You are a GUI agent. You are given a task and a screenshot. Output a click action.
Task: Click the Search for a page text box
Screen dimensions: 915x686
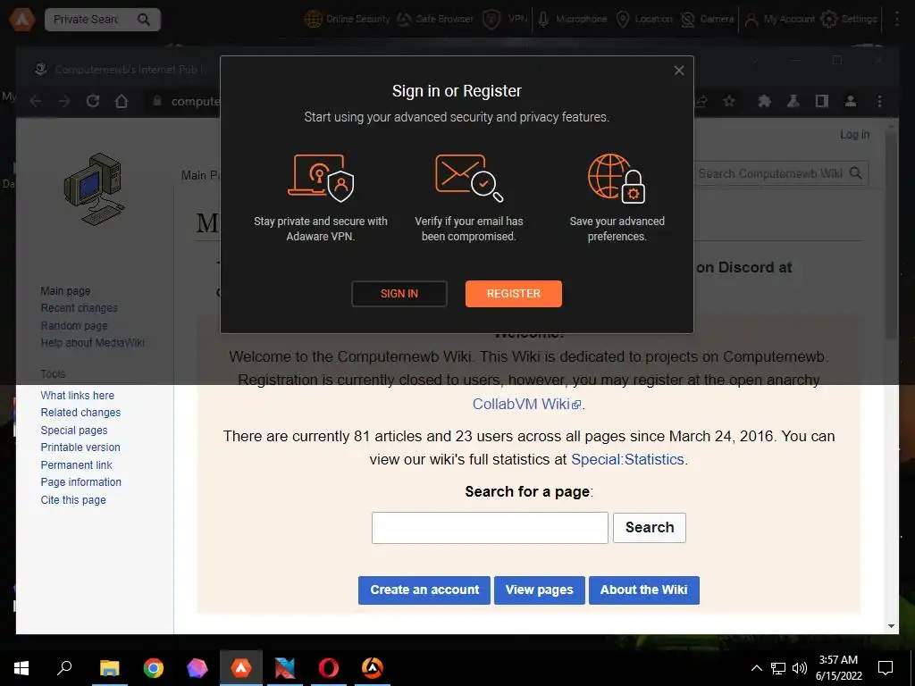point(490,528)
